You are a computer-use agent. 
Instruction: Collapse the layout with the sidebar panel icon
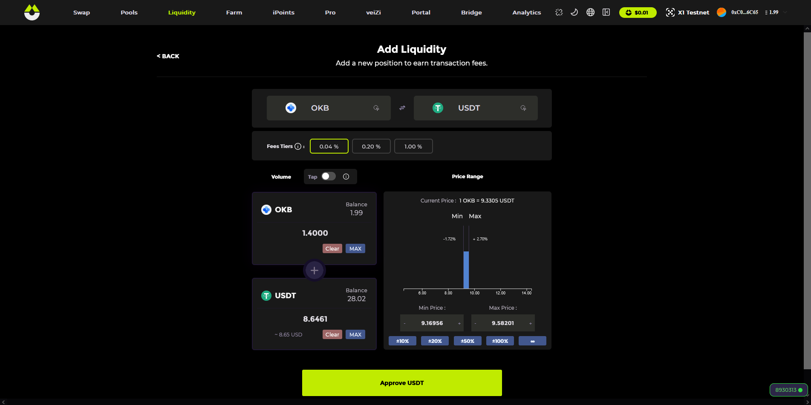606,12
